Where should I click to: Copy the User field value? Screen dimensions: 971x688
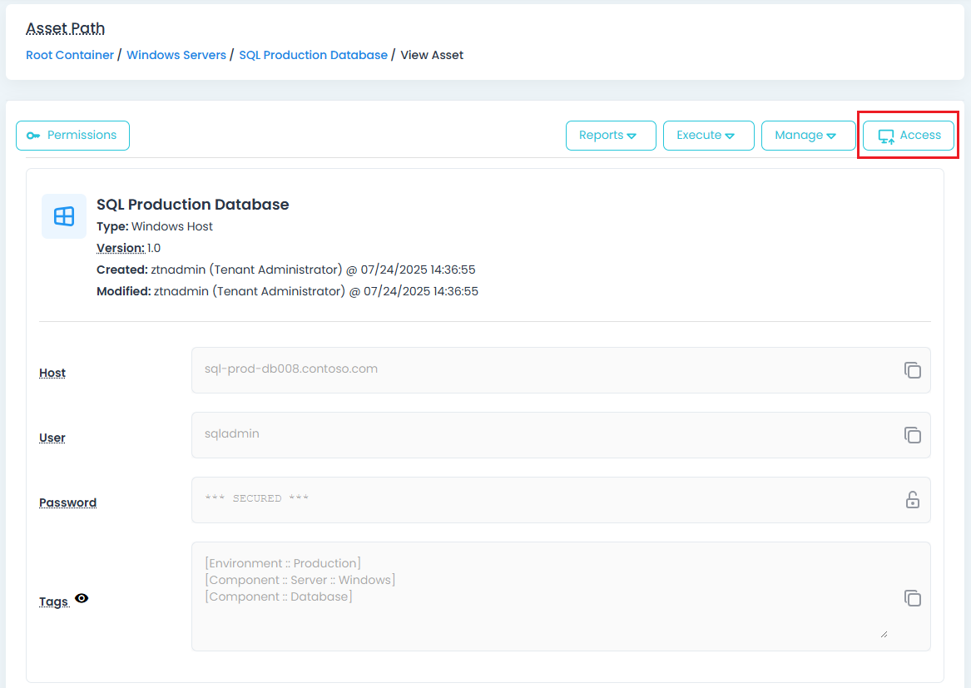[x=912, y=435]
